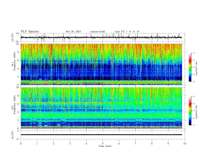Click the time axis tick label "3"
Image resolution: width=208 pixels, height=161 pixels.
[x=70, y=144]
